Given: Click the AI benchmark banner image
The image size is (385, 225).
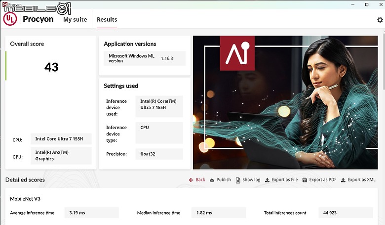Looking at the screenshot, I should pyautogui.click(x=285, y=102).
